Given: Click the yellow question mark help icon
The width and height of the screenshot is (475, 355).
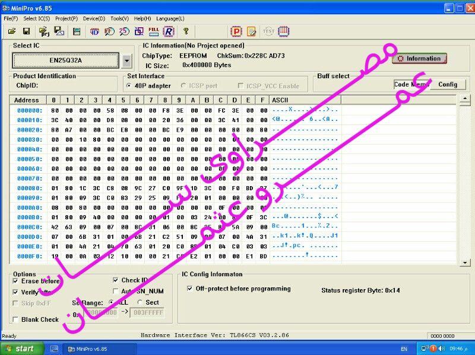Looking at the screenshot, I should coord(186,31).
